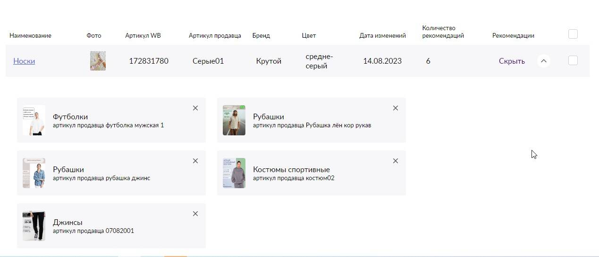Screen dimensions: 599x257
Task: Select the date cell 14.08.2023
Action: 382,61
